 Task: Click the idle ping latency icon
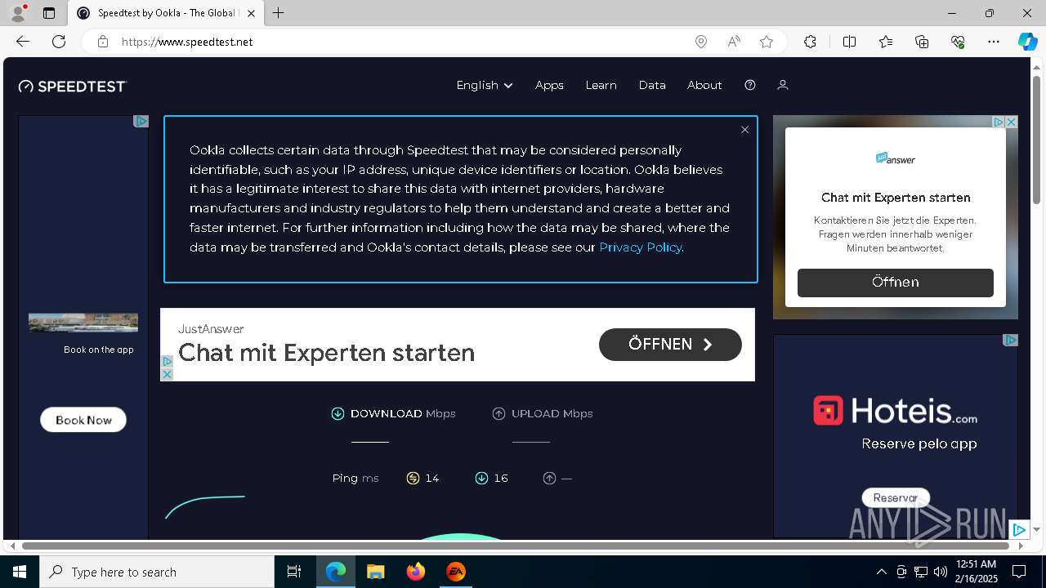pyautogui.click(x=413, y=479)
